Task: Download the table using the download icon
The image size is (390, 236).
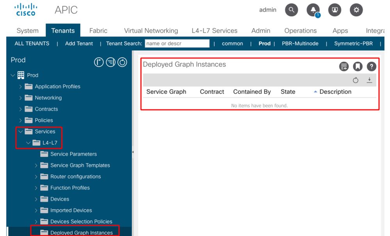Action: pos(369,80)
